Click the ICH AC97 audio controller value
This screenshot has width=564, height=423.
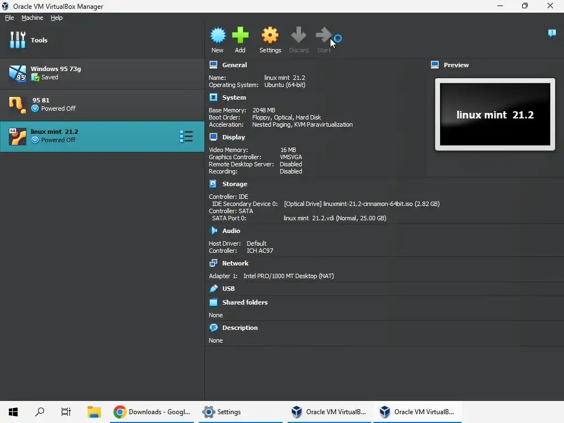point(260,251)
